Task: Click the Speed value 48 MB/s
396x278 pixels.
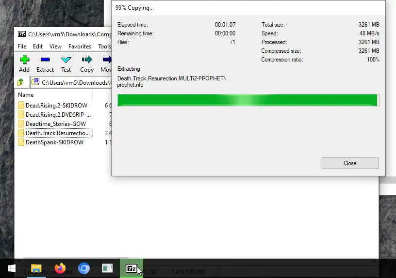Action: pyautogui.click(x=369, y=33)
